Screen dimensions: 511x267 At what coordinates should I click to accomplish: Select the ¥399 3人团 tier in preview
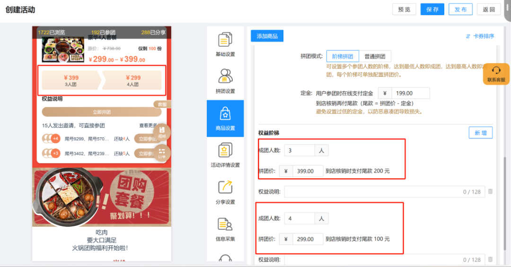point(71,80)
